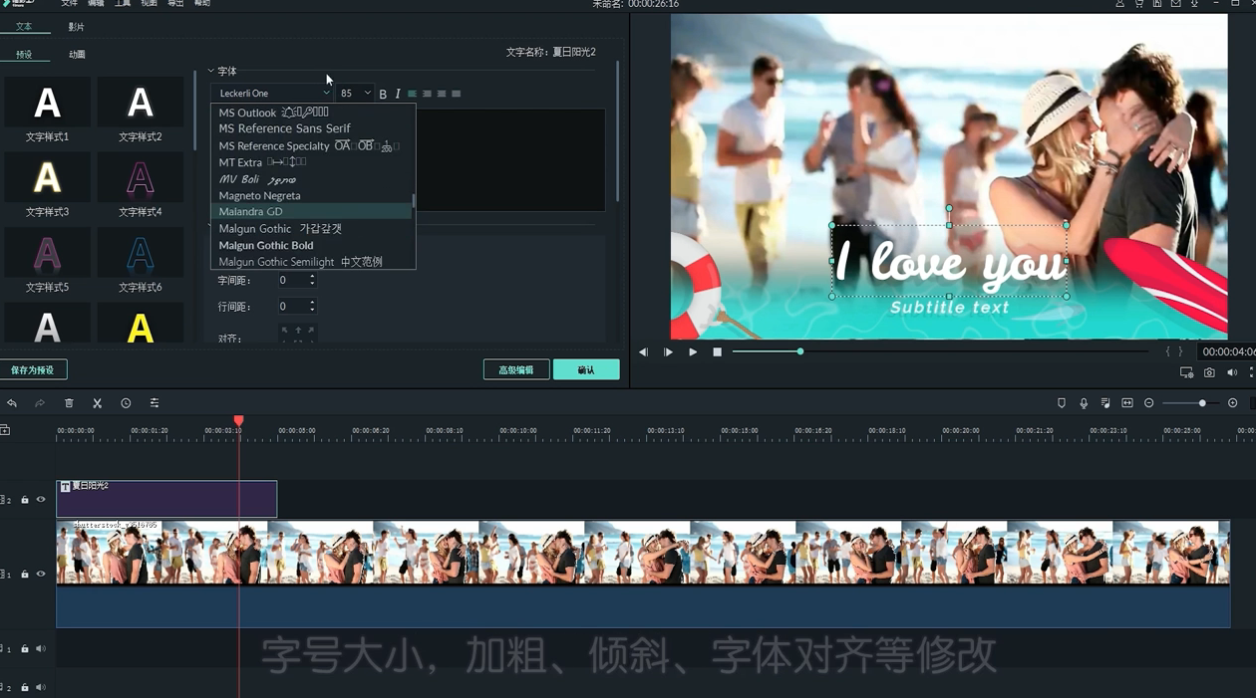Apply italic formatting with I icon
Screen dimensions: 1256x698
click(398, 94)
